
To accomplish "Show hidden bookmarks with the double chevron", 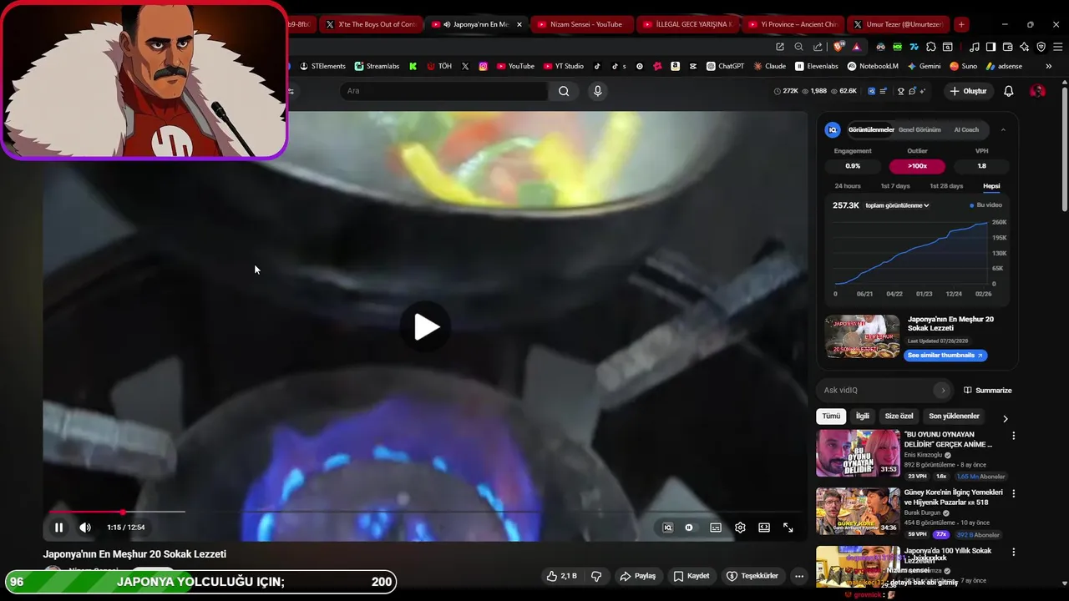I will [x=1048, y=66].
